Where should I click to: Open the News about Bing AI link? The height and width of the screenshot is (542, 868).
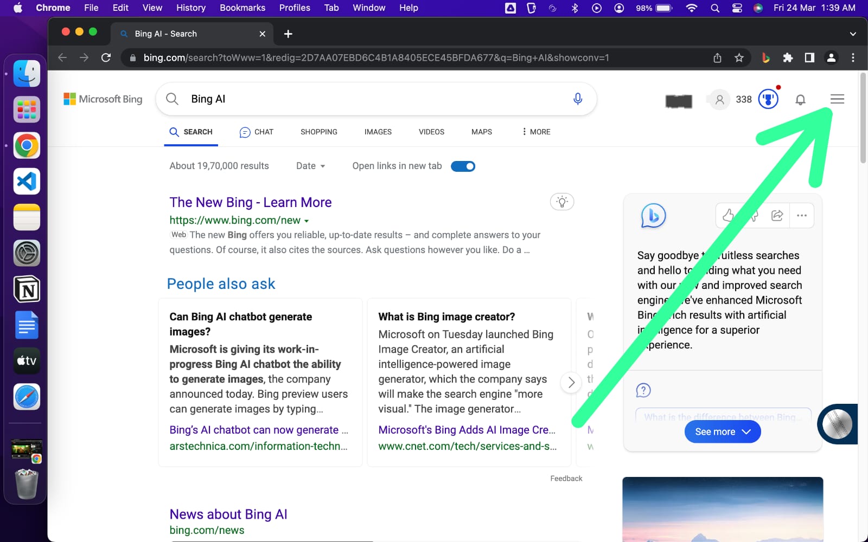tap(228, 514)
